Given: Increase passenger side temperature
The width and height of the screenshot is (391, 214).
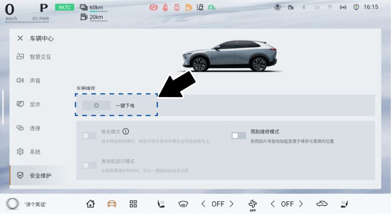Looking at the screenshot, I should coord(301,204).
